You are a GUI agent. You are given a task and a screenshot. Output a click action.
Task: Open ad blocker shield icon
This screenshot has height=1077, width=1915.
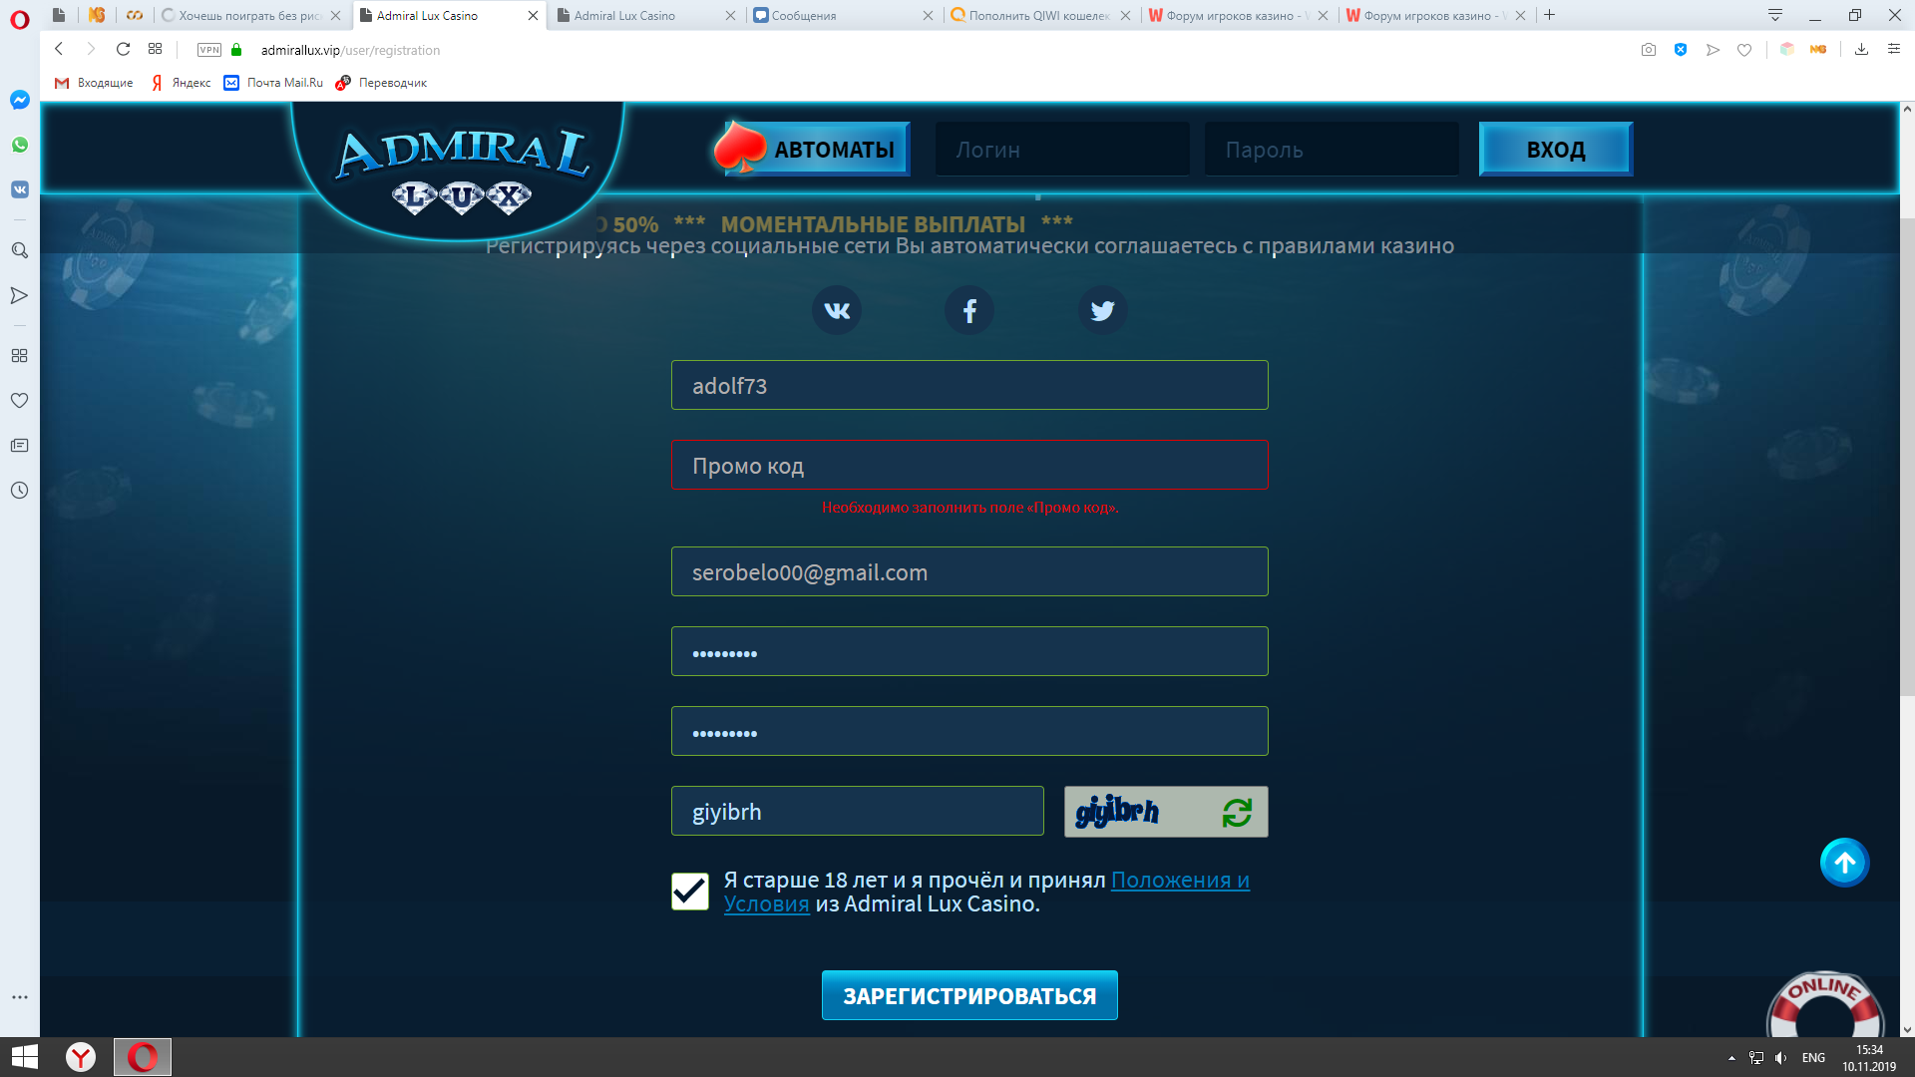(x=1681, y=50)
